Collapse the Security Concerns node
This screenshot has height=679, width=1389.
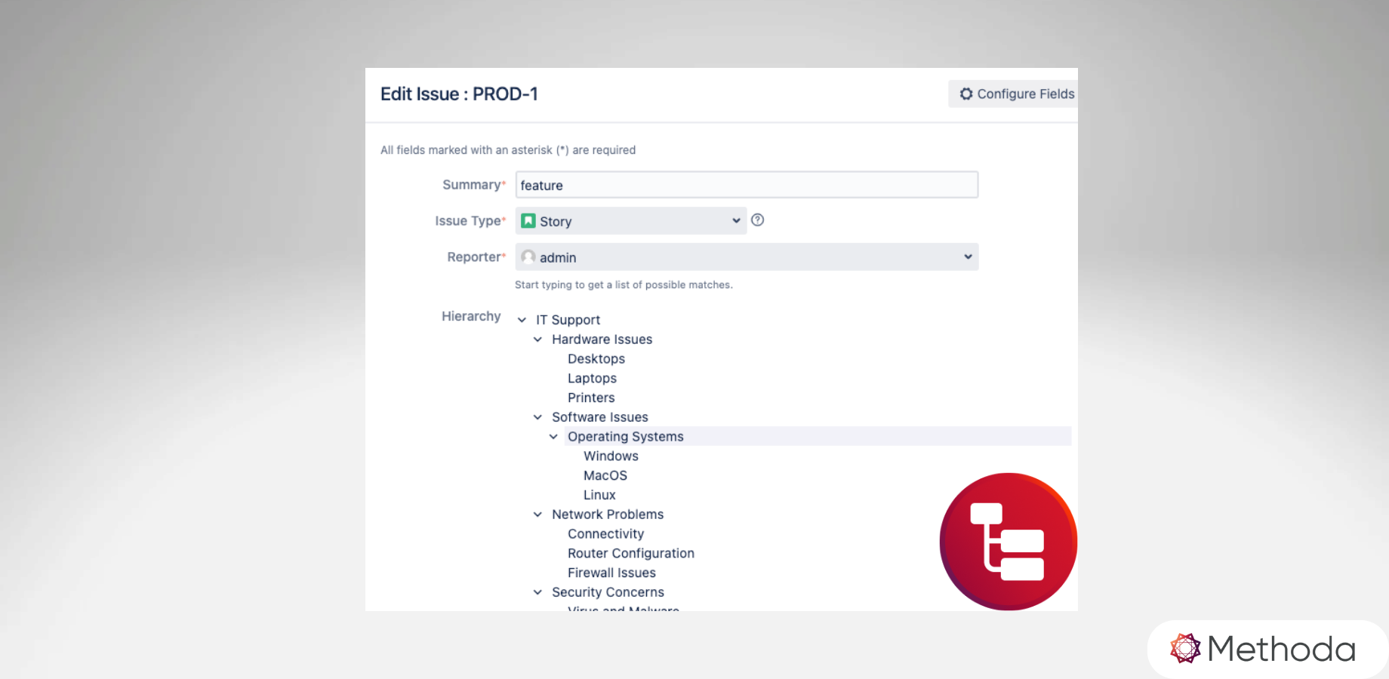tap(537, 592)
